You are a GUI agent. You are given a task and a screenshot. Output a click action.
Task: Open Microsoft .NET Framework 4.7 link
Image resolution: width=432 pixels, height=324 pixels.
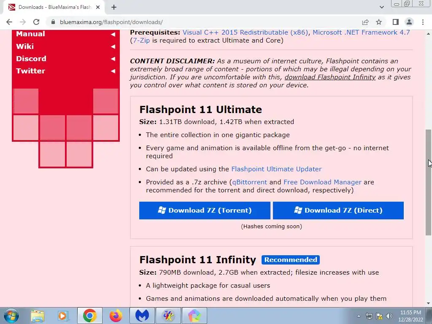[x=361, y=32]
